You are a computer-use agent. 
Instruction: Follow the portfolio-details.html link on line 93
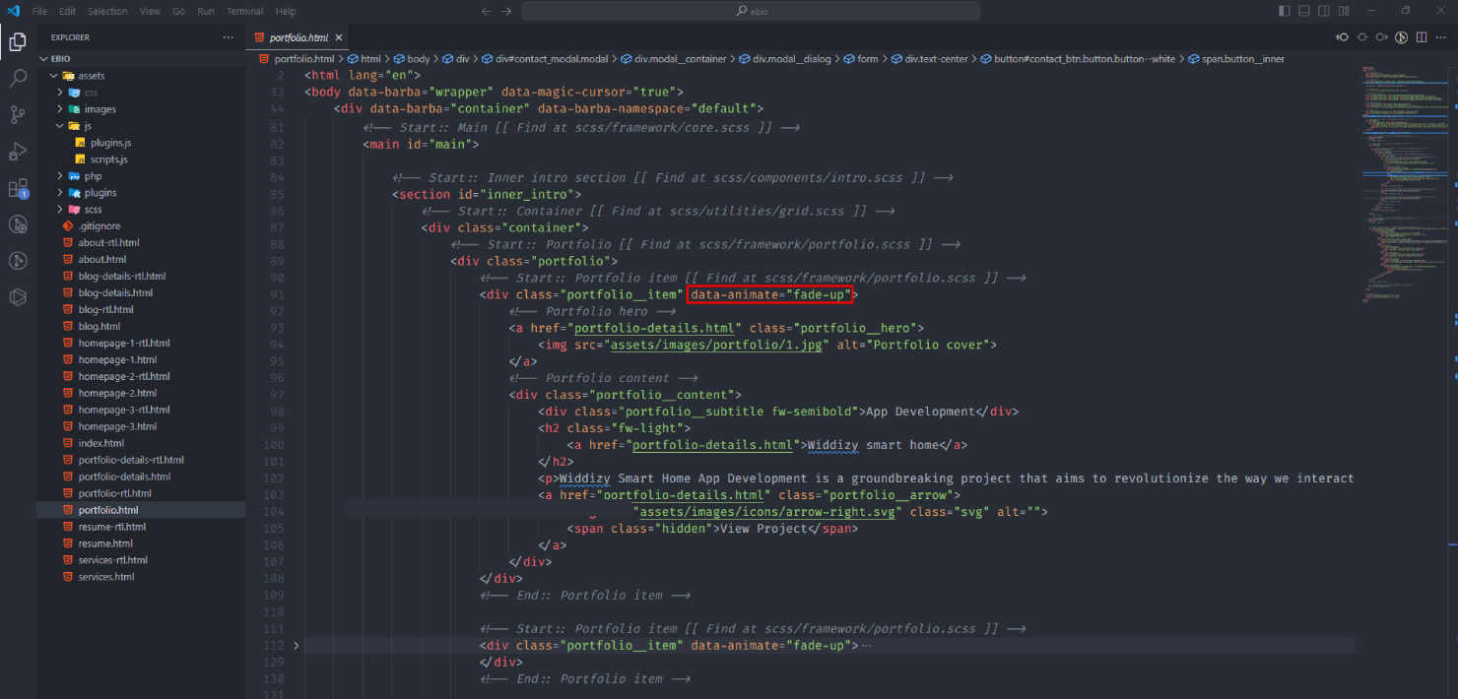coord(655,328)
